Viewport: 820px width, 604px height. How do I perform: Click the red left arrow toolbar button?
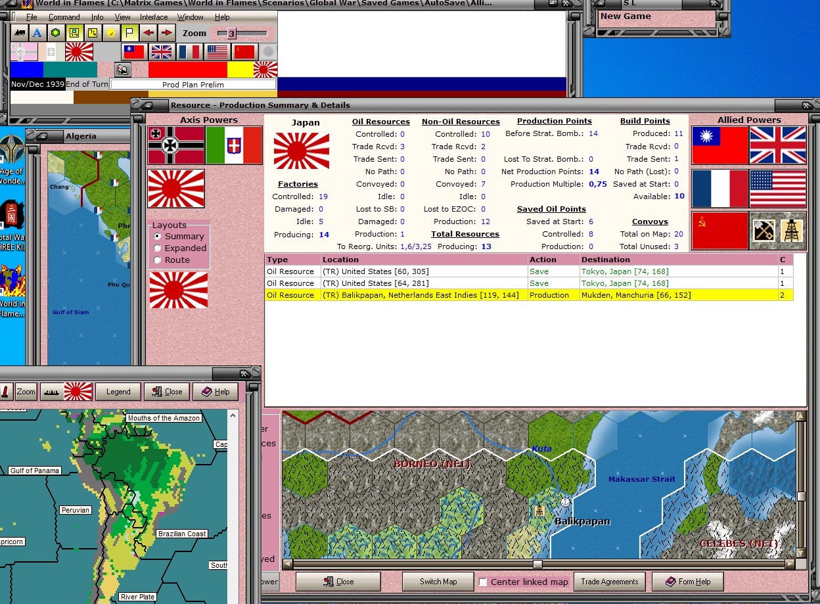click(148, 33)
